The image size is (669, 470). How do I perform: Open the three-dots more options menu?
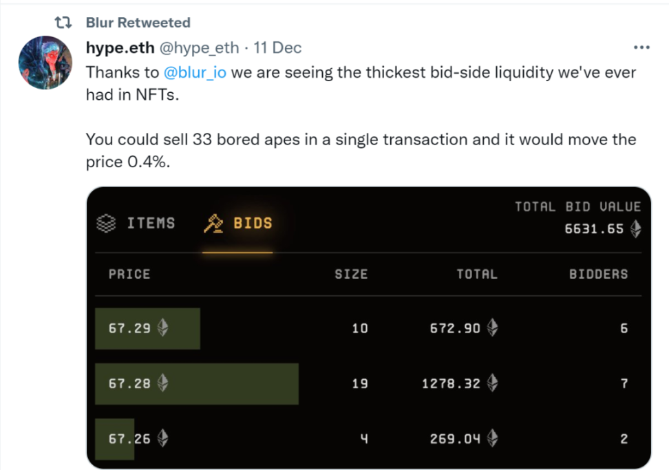[641, 47]
